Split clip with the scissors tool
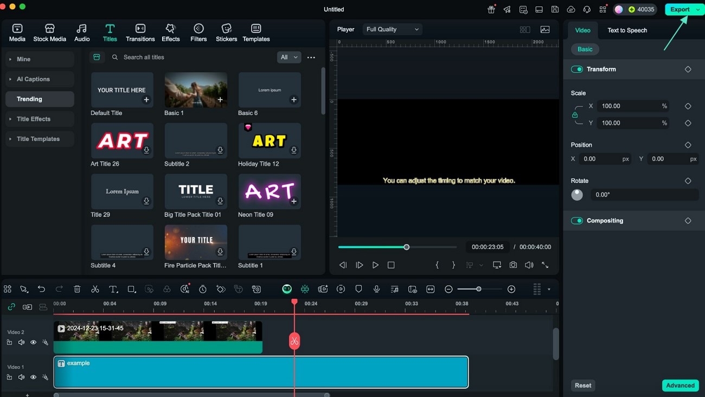The width and height of the screenshot is (705, 397). 95,290
